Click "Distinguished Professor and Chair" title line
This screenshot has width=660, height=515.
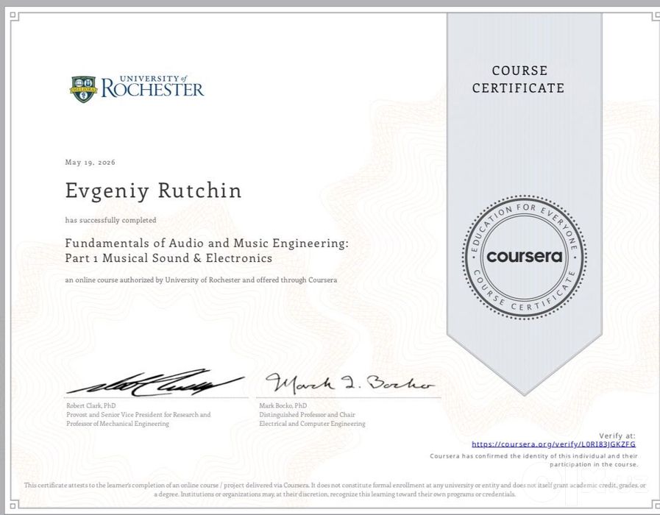308,414
